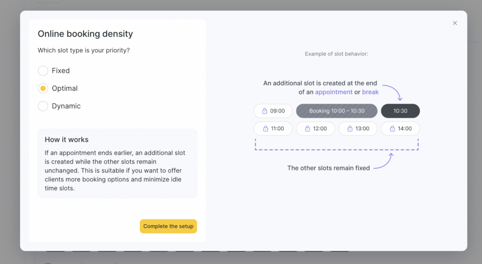Screen dimensions: 482x264
Task: Click the curved arrow pointing to 10:30
Action: pyautogui.click(x=393, y=91)
